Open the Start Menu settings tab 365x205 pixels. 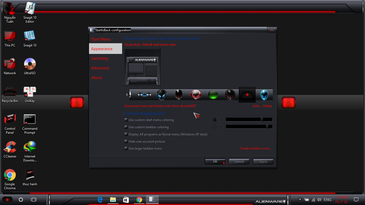(x=101, y=39)
